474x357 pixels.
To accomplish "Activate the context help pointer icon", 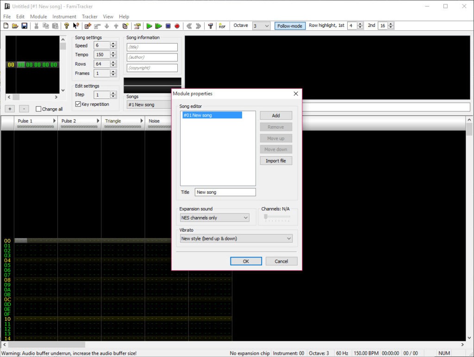I will (x=76, y=26).
